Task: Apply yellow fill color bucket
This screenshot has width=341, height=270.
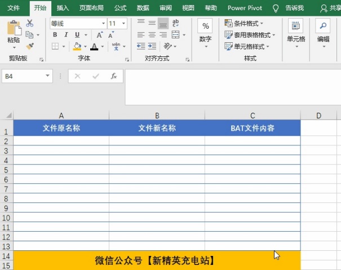Action: 77,46
